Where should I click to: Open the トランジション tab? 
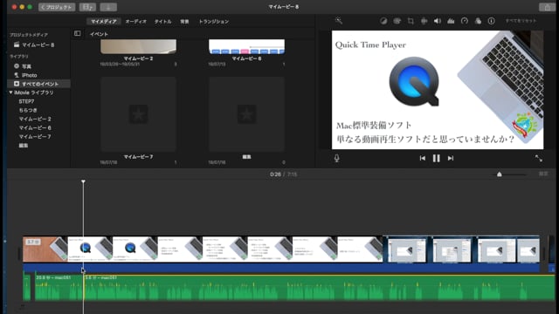click(x=214, y=21)
